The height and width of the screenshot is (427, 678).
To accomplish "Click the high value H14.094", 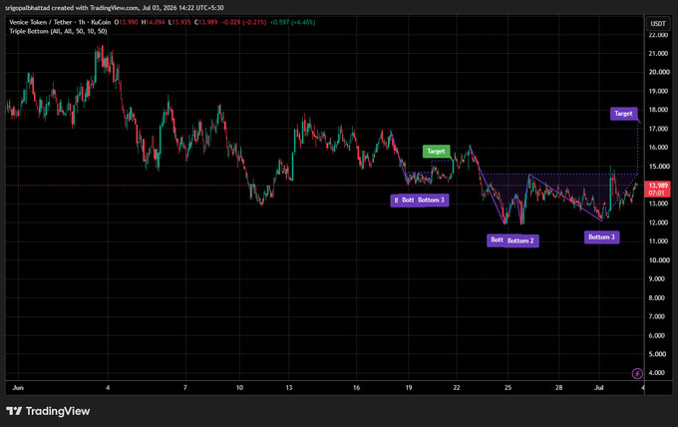I will tap(154, 22).
